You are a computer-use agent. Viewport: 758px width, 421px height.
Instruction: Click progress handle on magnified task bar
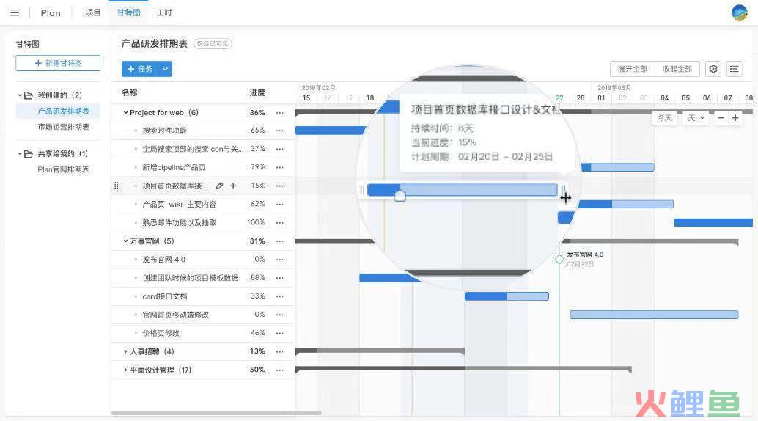click(x=400, y=196)
